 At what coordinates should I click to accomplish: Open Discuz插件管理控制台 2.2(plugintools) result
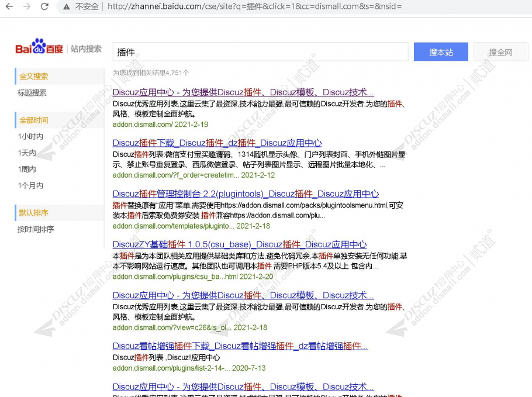pyautogui.click(x=246, y=194)
